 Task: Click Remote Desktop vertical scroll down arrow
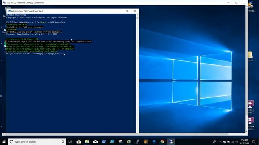(247, 131)
